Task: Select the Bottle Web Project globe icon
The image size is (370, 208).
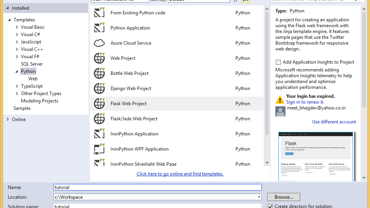Action: (x=99, y=73)
